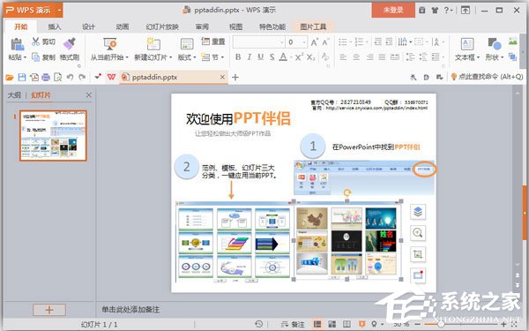Click the Layout (版式) icon
The image size is (529, 331).
pyautogui.click(x=187, y=44)
